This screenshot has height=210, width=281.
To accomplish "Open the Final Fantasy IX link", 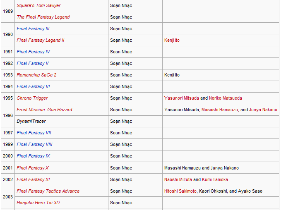I will pyautogui.click(x=33, y=156).
